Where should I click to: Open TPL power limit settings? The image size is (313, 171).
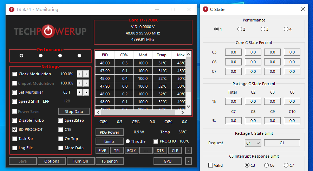pyautogui.click(x=117, y=151)
